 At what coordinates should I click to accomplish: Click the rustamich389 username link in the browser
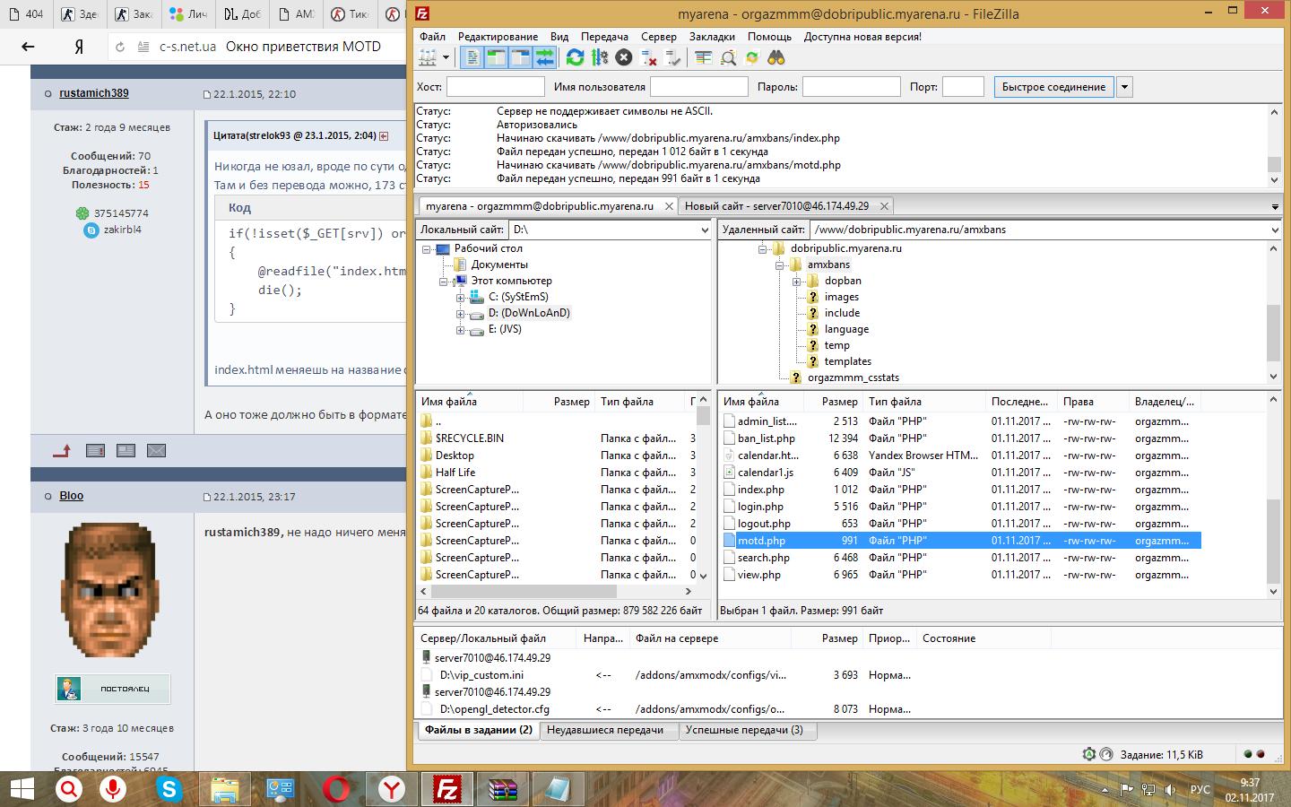94,93
